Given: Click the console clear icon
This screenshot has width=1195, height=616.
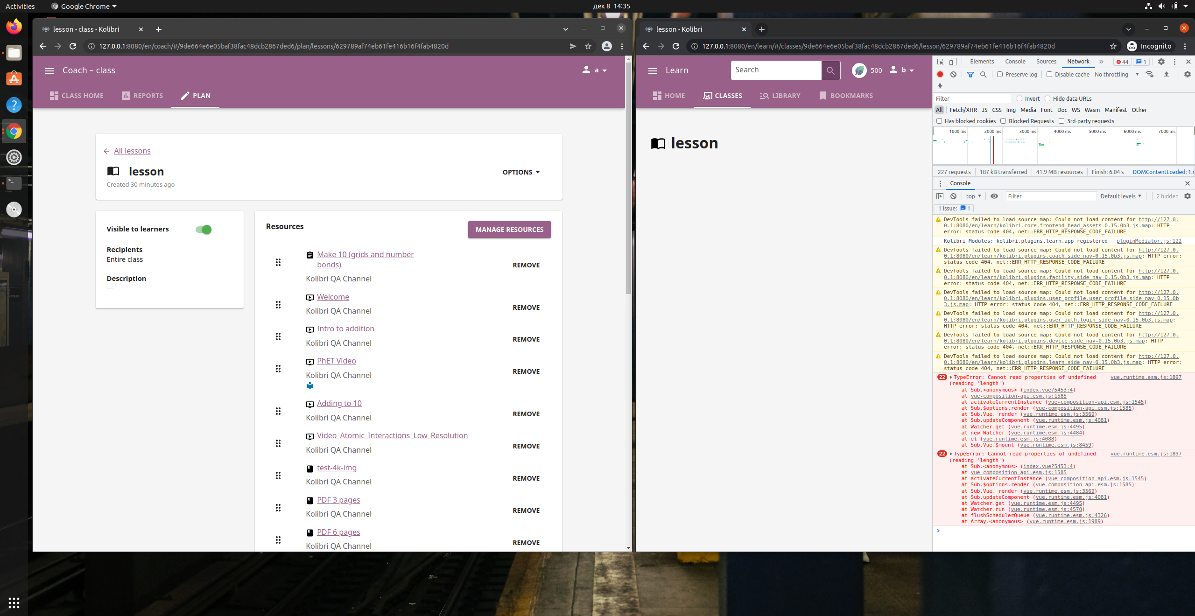Looking at the screenshot, I should click(954, 196).
